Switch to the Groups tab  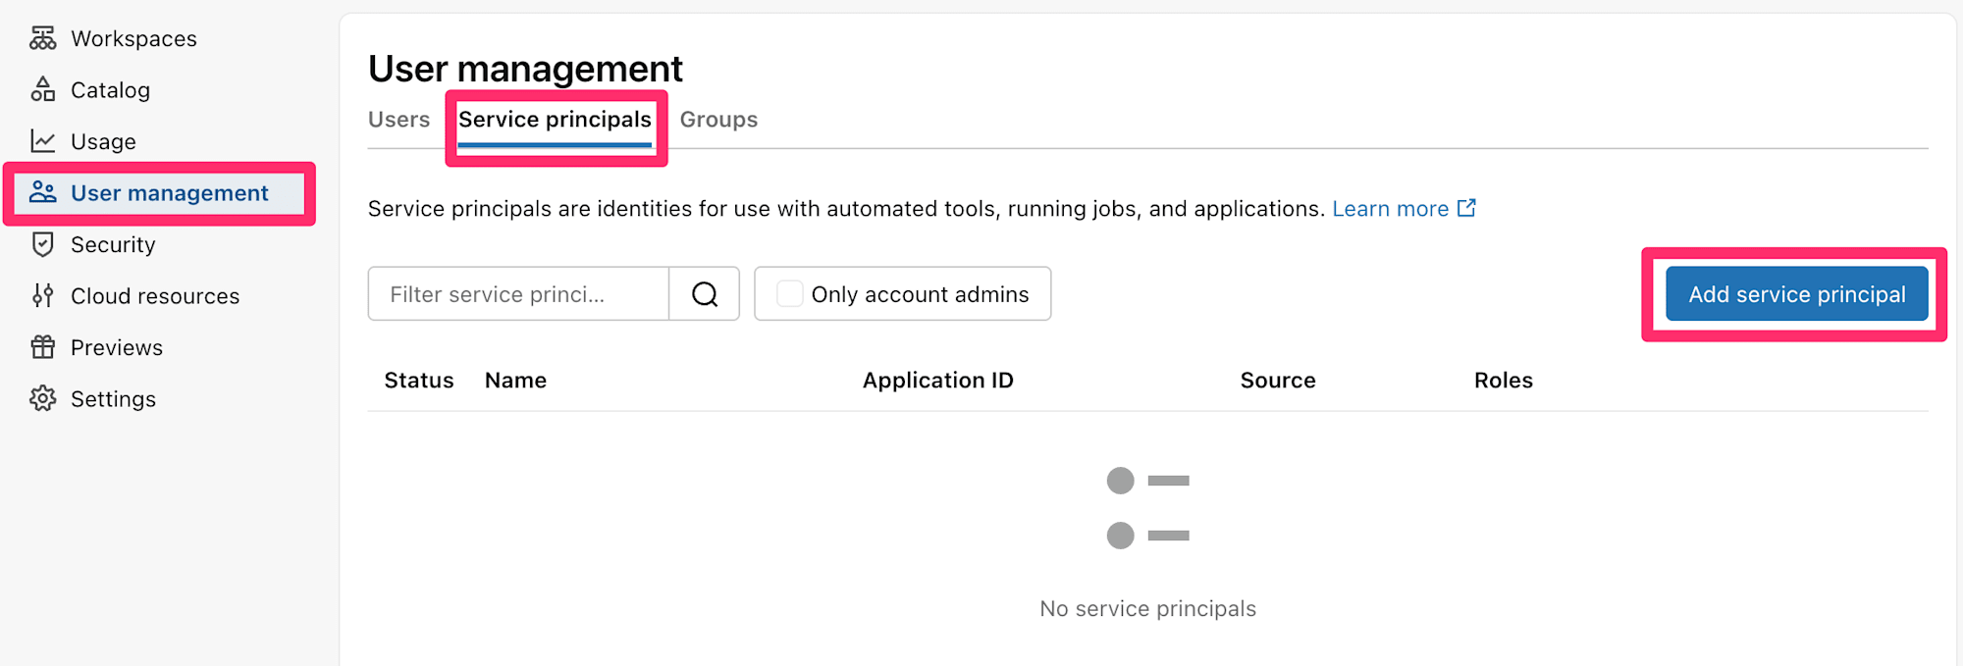pyautogui.click(x=718, y=120)
